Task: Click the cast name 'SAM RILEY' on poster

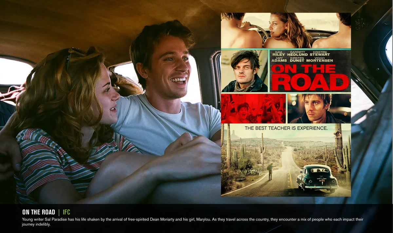Action: tap(279, 53)
